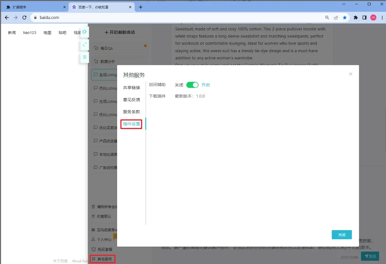Go forward in browser history
Image resolution: width=386 pixels, height=264 pixels.
pos(15,18)
